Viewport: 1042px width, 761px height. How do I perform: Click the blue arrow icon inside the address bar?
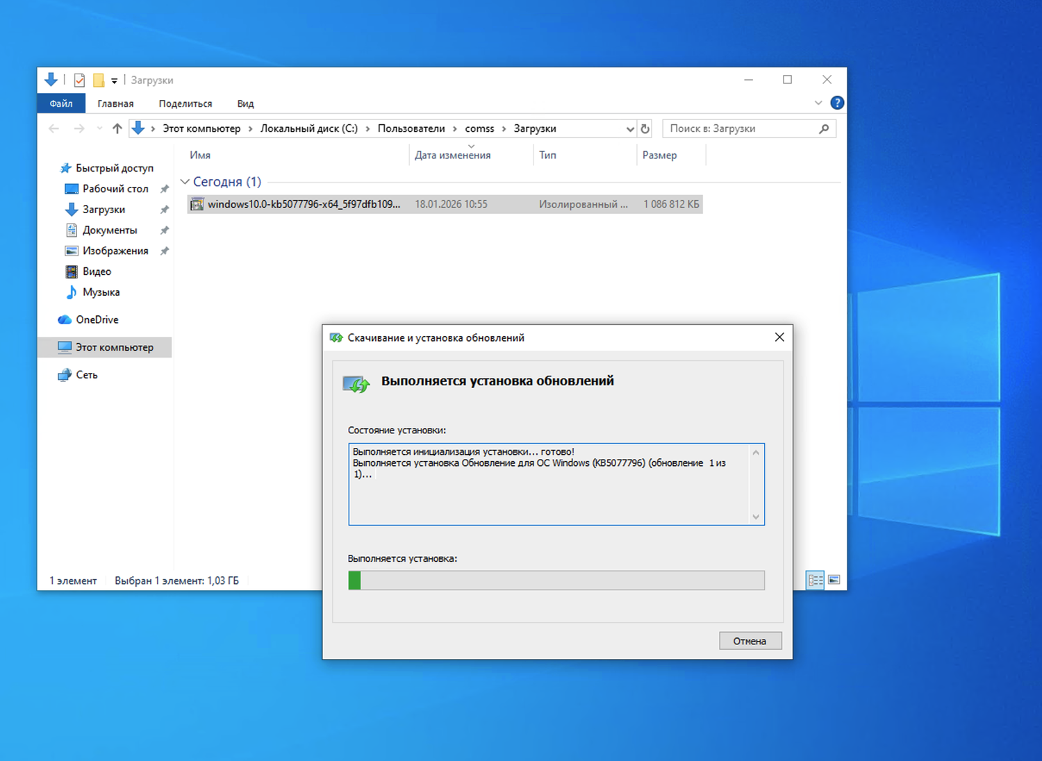click(x=138, y=128)
